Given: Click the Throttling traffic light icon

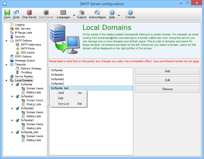Looking at the screenshot, I should 17,72.
